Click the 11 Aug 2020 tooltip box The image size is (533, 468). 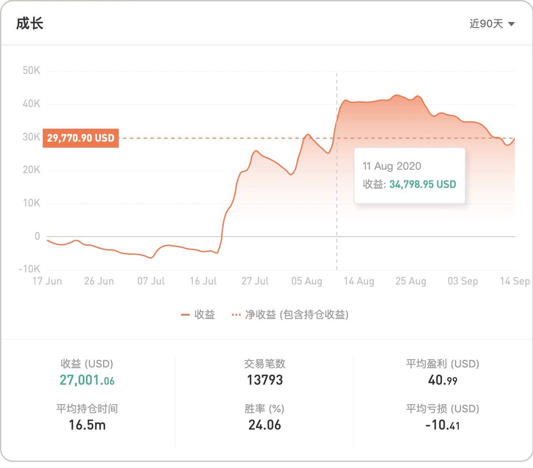pos(409,175)
